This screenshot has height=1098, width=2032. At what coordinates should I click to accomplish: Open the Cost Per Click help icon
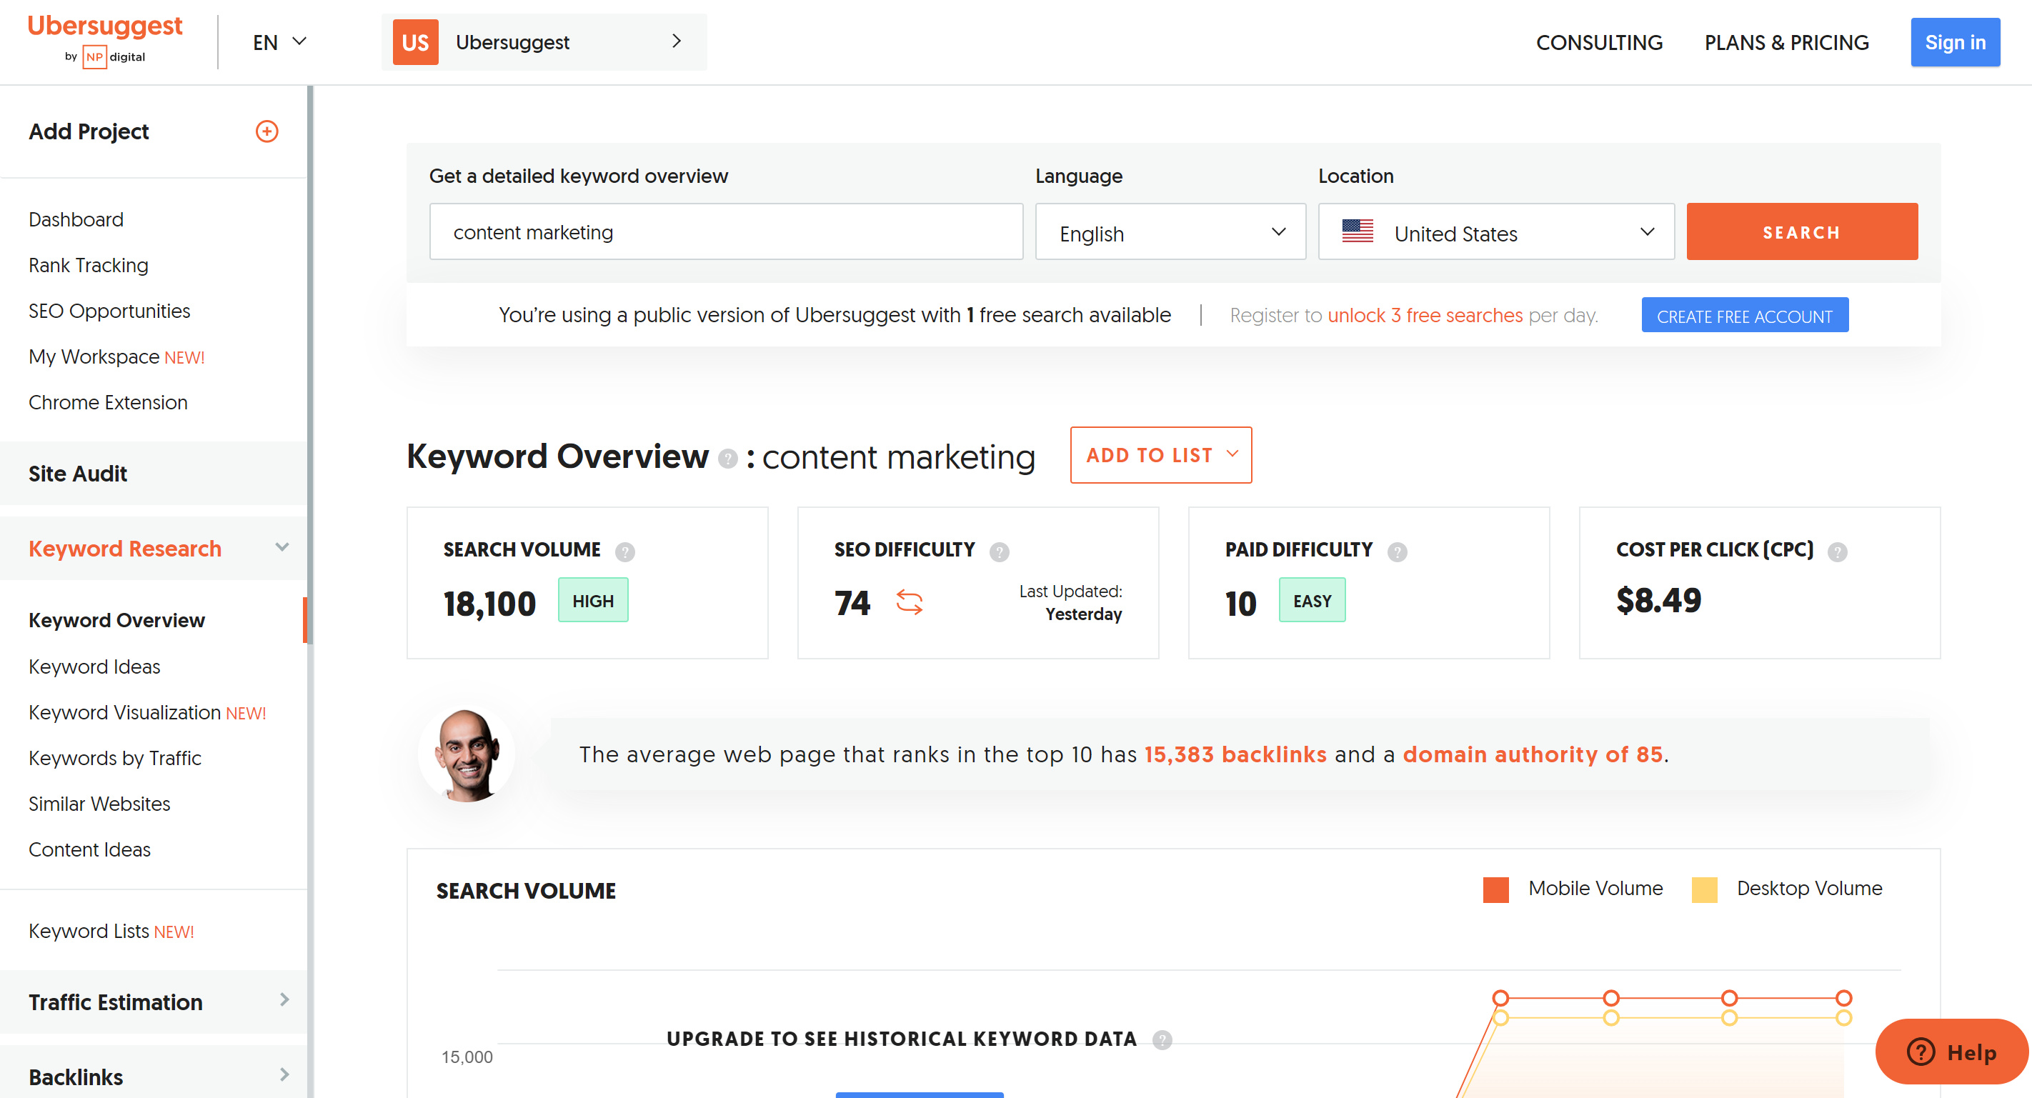click(1838, 552)
